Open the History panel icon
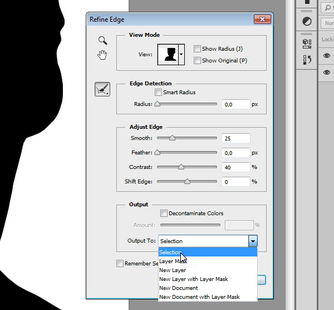The height and width of the screenshot is (310, 334). (x=307, y=59)
